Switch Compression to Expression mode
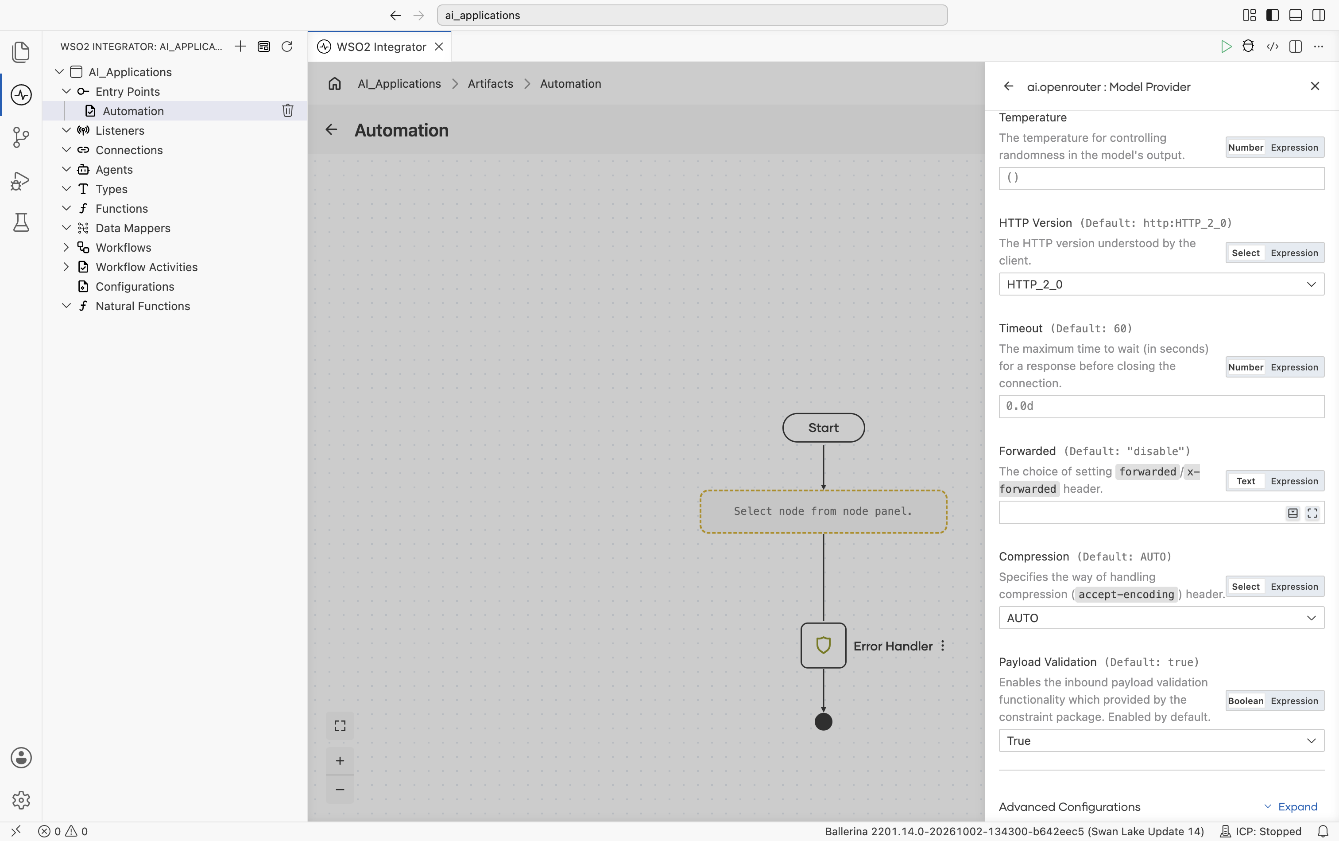This screenshot has width=1339, height=841. (x=1294, y=587)
